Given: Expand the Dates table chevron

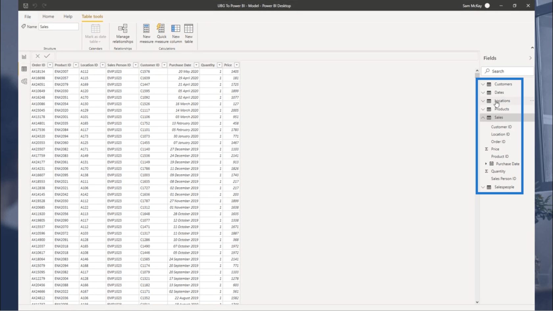Looking at the screenshot, I should [x=483, y=92].
